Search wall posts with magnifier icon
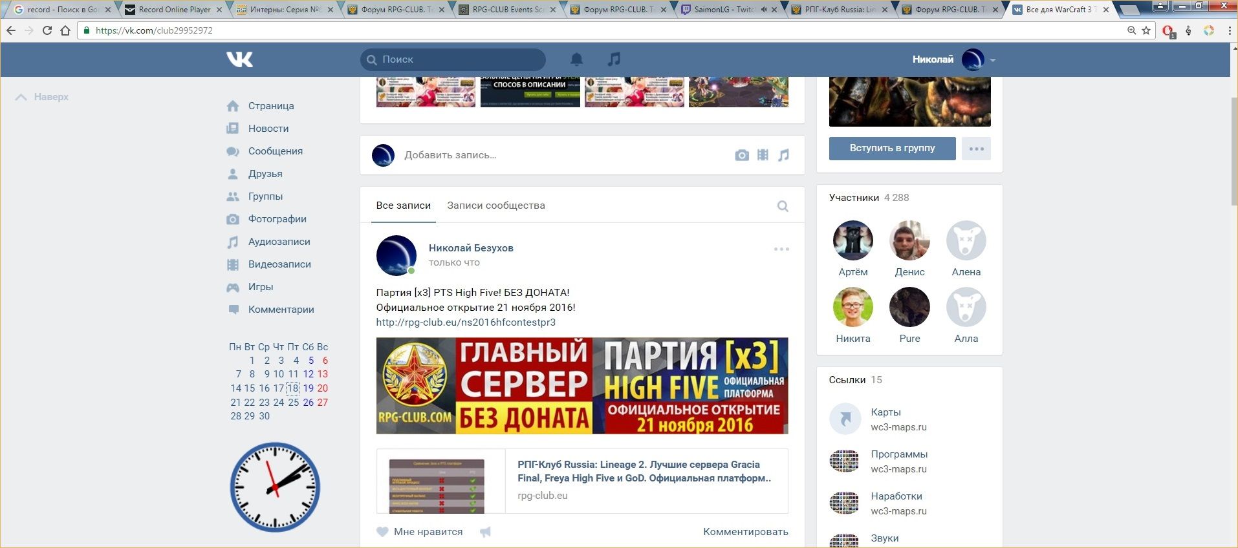This screenshot has height=548, width=1238. (x=783, y=206)
